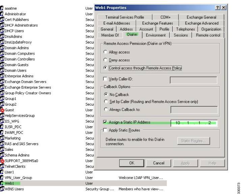Viewport: 241px width, 194px height.
Task: Open the Exchange General tab
Action: click(x=202, y=17)
